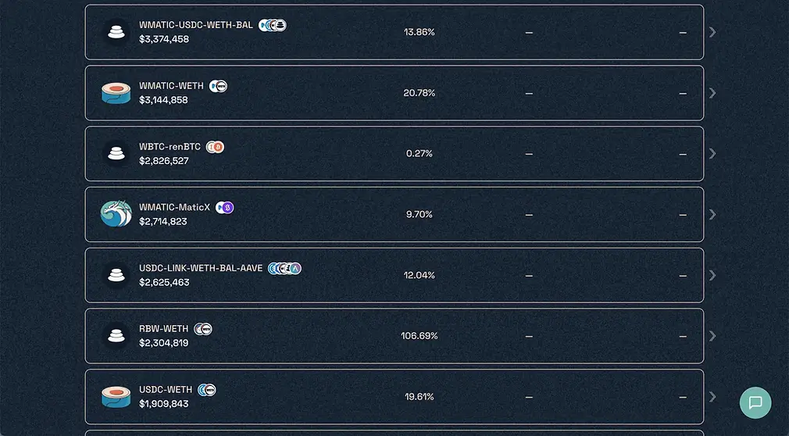
Task: Click the $3,374,458 TVL amount
Action: tap(164, 39)
